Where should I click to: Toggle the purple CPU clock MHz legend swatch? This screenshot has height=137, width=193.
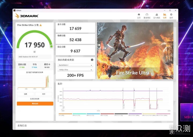[x=135, y=114]
